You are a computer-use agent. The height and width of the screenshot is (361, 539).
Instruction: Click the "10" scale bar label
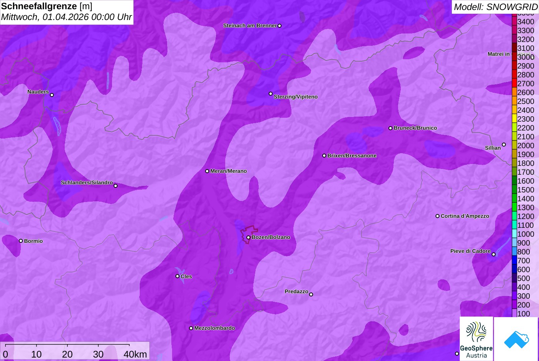(x=37, y=354)
